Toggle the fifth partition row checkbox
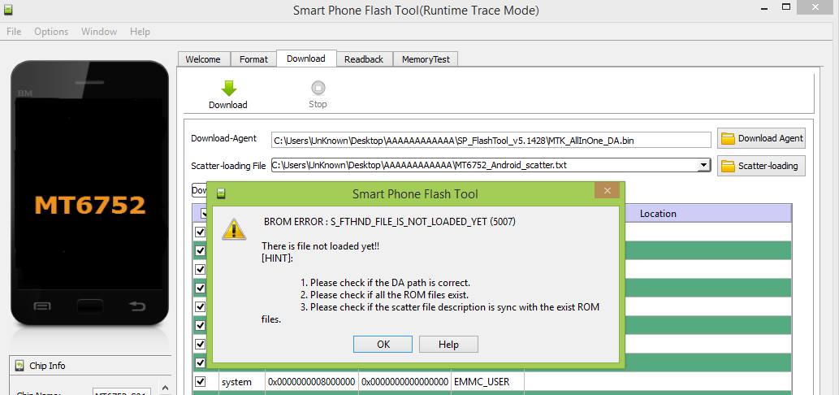Screen dimensions: 839x395 (201, 306)
